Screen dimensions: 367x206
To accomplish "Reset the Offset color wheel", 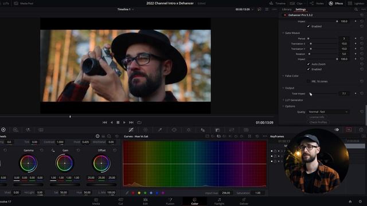I will [115, 150].
